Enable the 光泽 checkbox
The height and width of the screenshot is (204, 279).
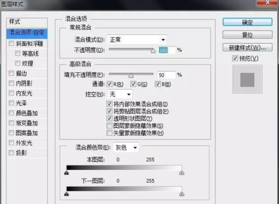coord(11,103)
